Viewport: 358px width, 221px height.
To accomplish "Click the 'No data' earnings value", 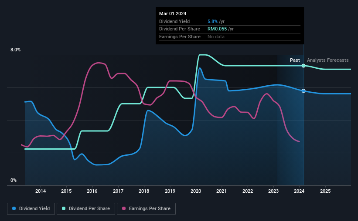I will (x=216, y=37).
